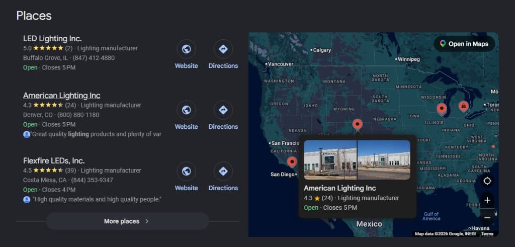Click the "High quality materials" review snippet
This screenshot has height=247, width=515.
[97, 199]
